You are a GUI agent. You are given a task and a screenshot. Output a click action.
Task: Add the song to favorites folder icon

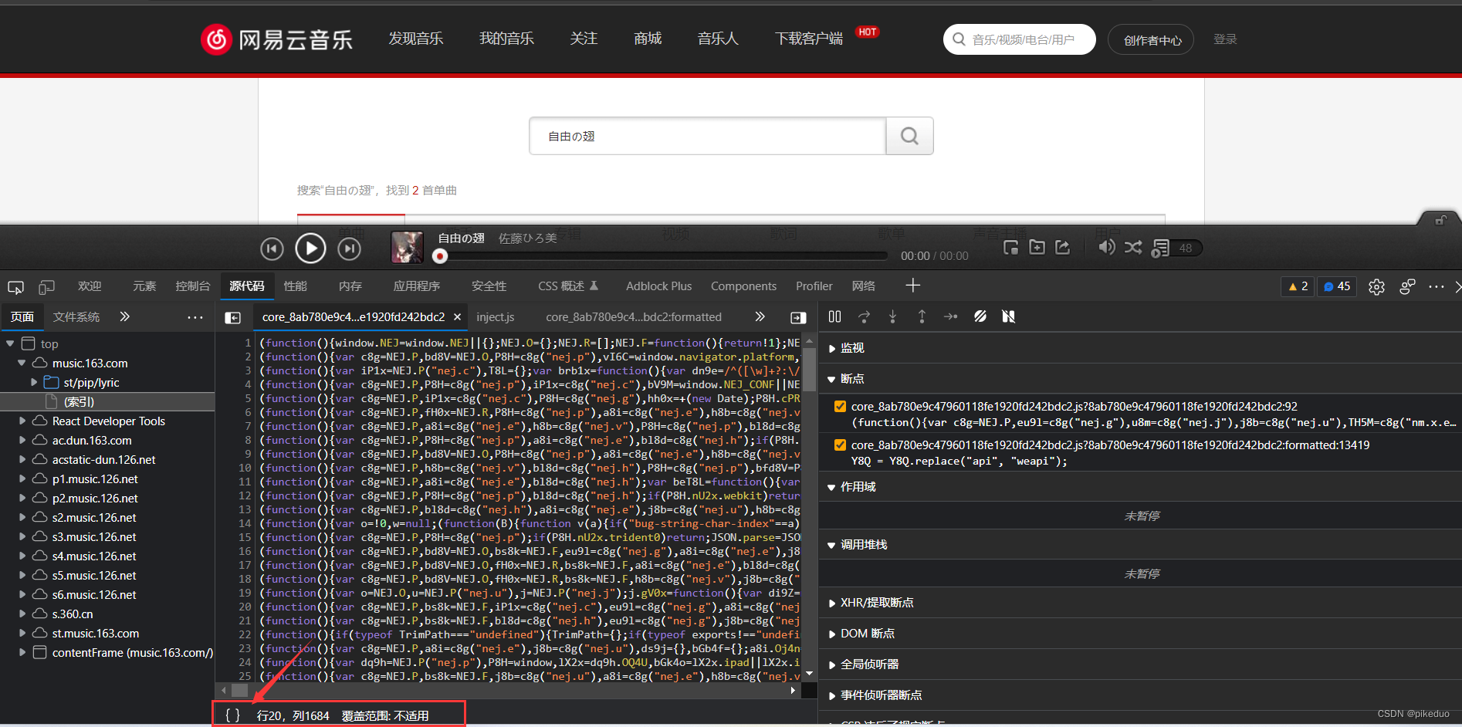(1037, 247)
